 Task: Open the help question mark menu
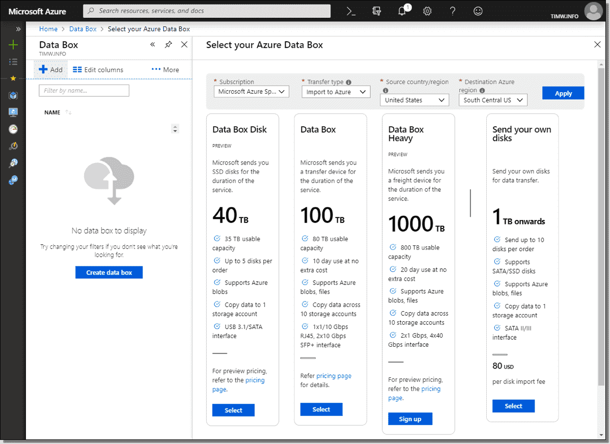[452, 11]
